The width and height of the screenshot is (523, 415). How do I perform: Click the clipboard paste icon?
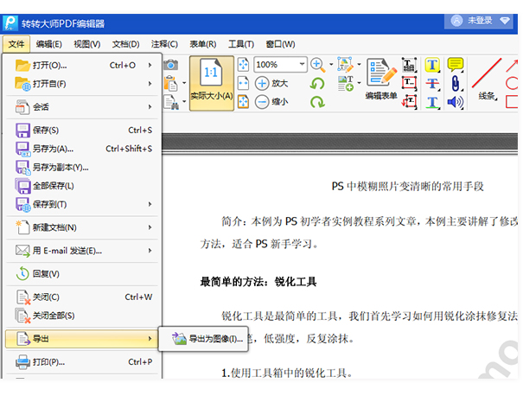click(x=171, y=83)
